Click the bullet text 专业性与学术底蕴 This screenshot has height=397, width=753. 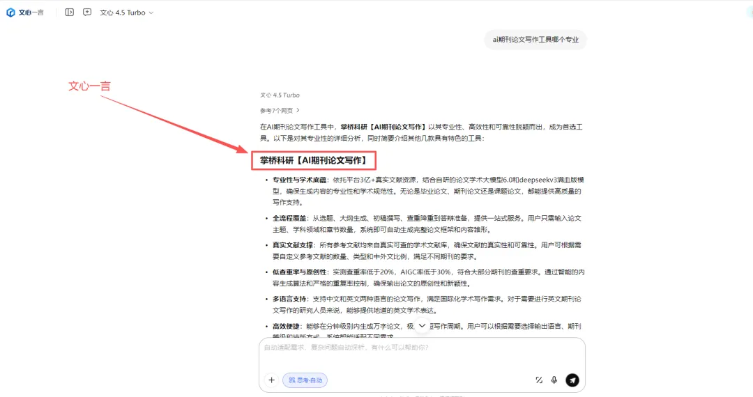[300, 180]
